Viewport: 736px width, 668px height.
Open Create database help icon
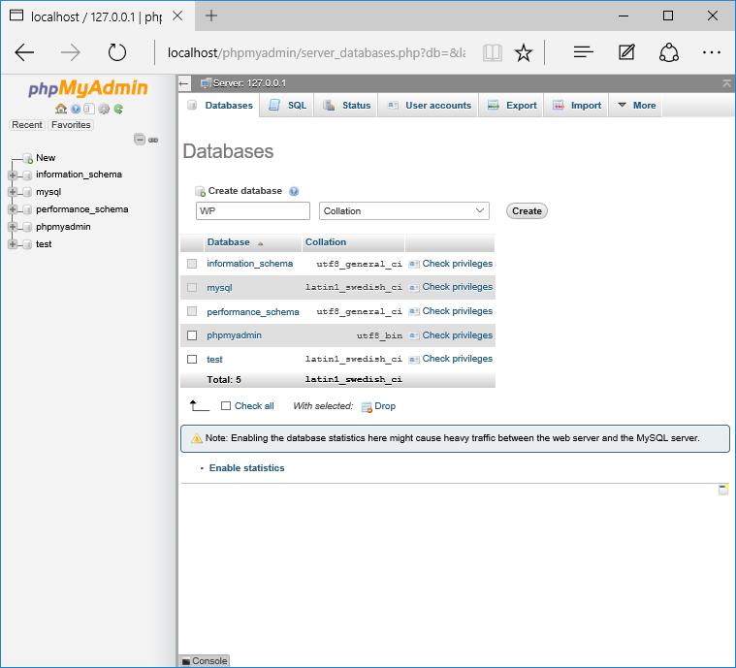point(294,191)
